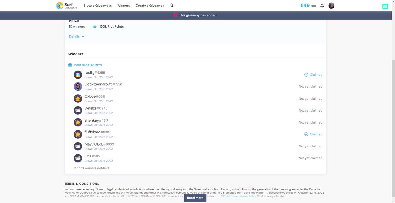Open Oxboe#0611 winner name
The width and height of the screenshot is (395, 203).
(x=94, y=96)
